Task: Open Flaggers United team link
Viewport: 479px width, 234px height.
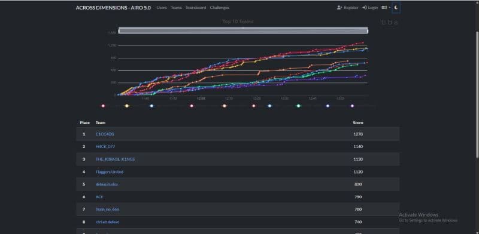Action: 110,172
